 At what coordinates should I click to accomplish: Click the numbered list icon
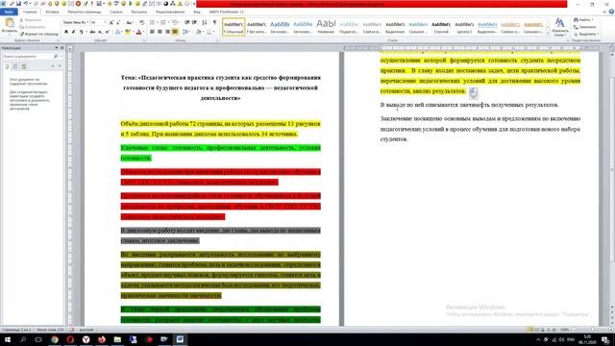[x=163, y=23]
